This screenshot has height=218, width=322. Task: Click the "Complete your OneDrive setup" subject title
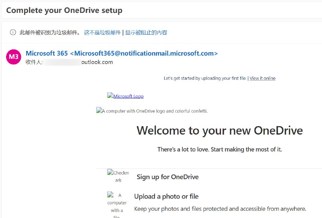pyautogui.click(x=64, y=10)
